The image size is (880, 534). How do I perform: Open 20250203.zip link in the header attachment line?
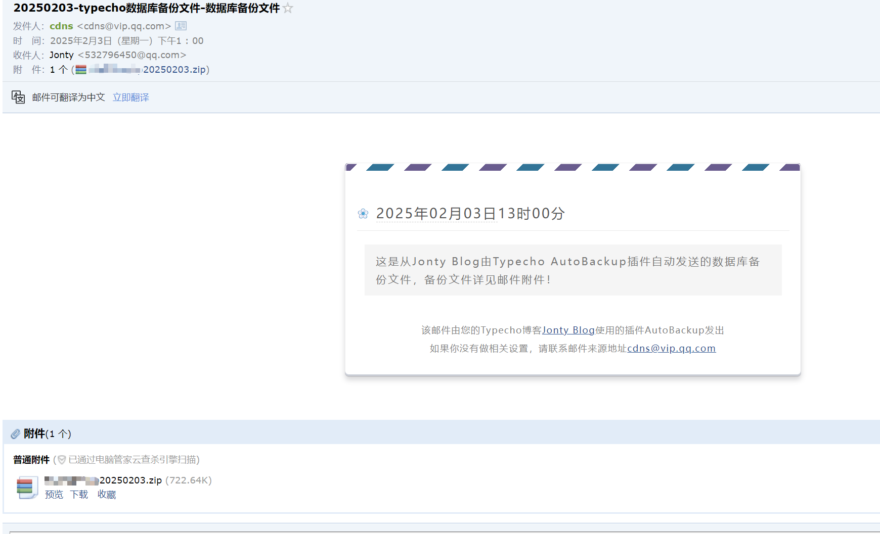174,70
